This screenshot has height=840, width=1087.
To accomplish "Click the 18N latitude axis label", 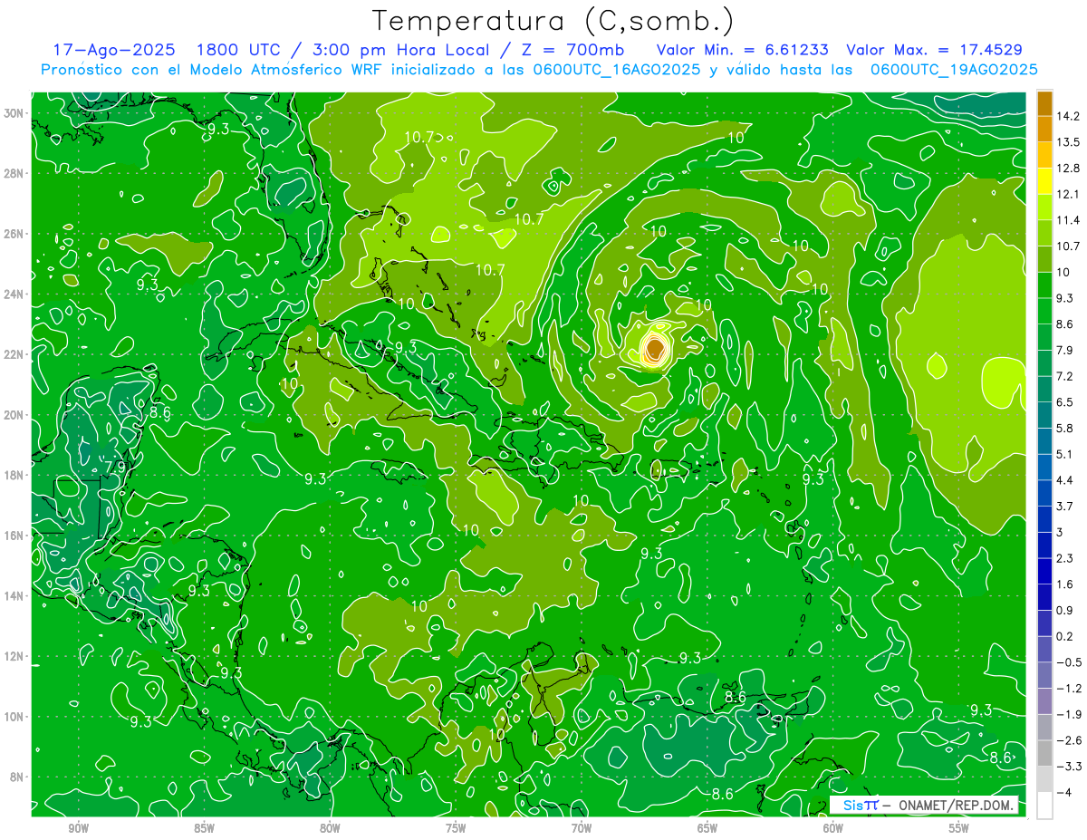I will [x=14, y=475].
